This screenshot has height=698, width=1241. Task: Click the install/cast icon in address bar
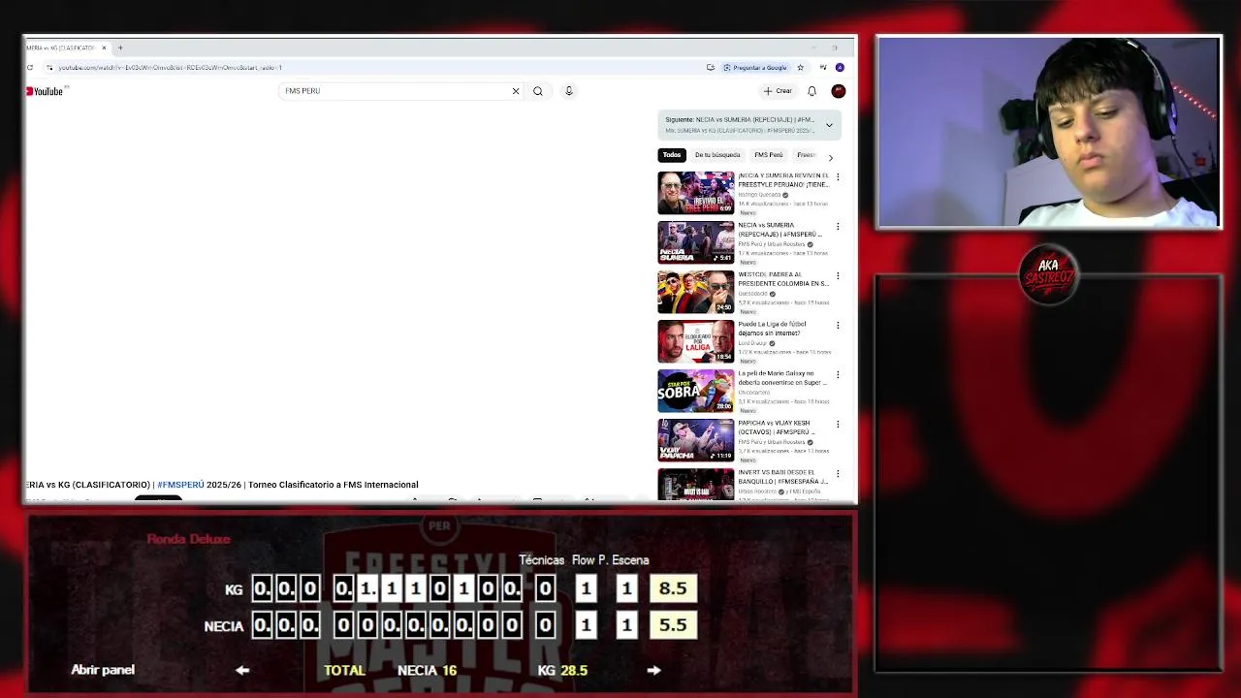(711, 68)
